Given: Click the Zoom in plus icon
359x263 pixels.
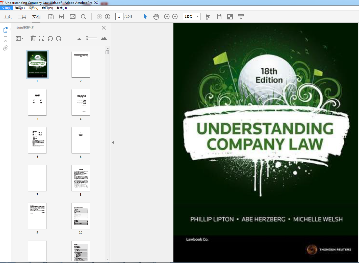Looking at the screenshot, I should [x=175, y=17].
